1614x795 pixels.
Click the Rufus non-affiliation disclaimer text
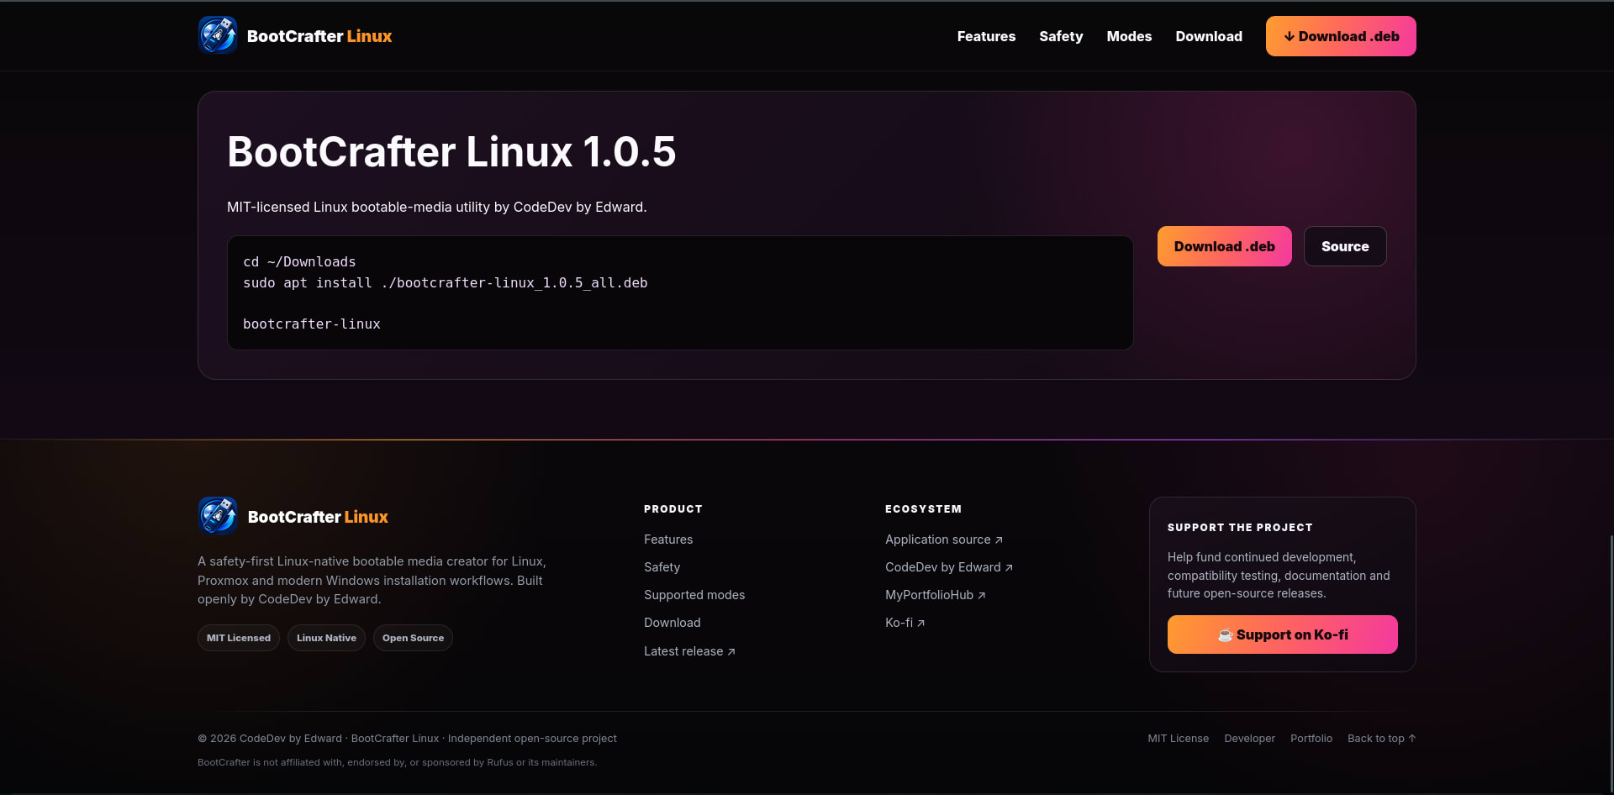[397, 762]
